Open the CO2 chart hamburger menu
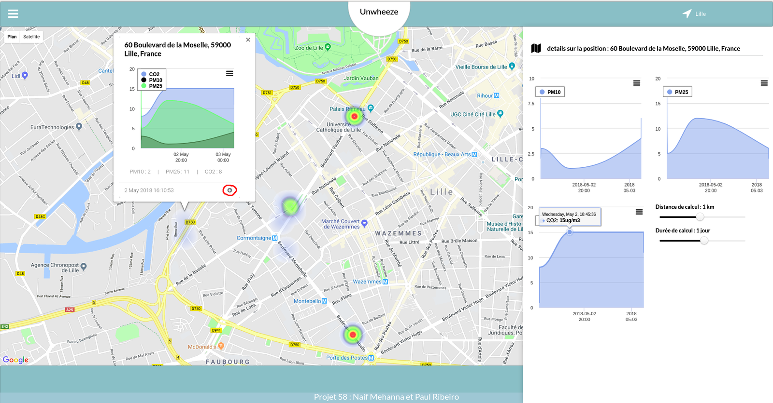 pyautogui.click(x=639, y=212)
